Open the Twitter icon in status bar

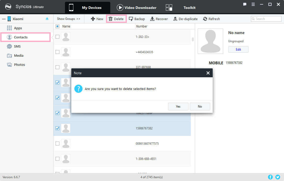[x=278, y=177]
